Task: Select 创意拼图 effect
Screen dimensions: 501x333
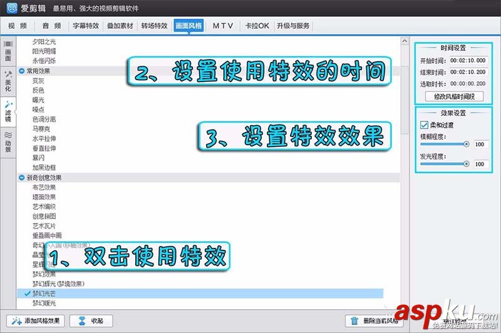Action: 44,216
